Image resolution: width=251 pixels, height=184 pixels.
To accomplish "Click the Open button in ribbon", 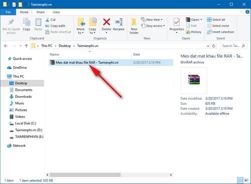I will pos(194,20).
